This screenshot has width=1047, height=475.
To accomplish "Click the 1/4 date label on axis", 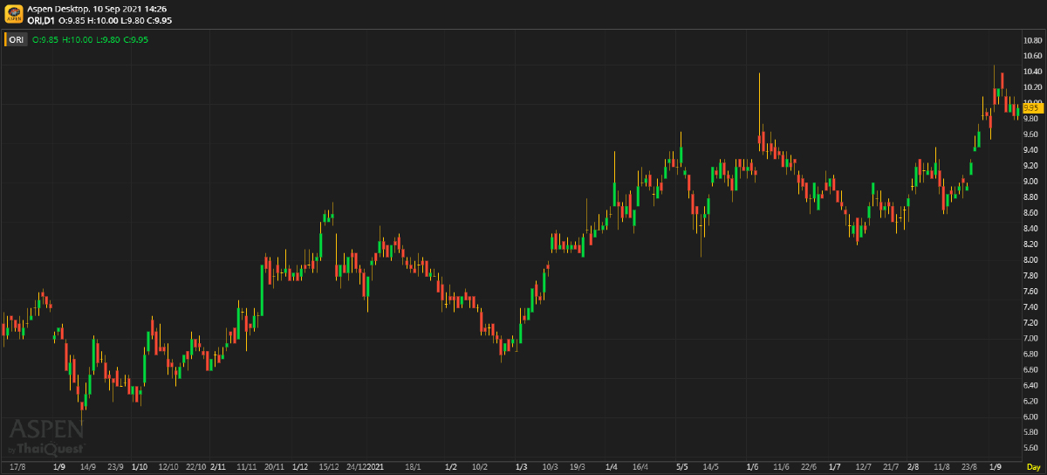I will coord(612,467).
